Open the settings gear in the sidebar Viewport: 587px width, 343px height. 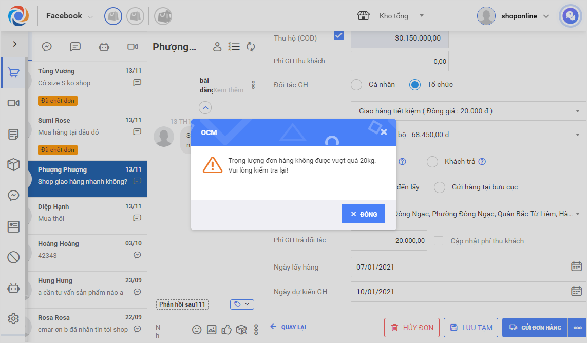(x=13, y=318)
